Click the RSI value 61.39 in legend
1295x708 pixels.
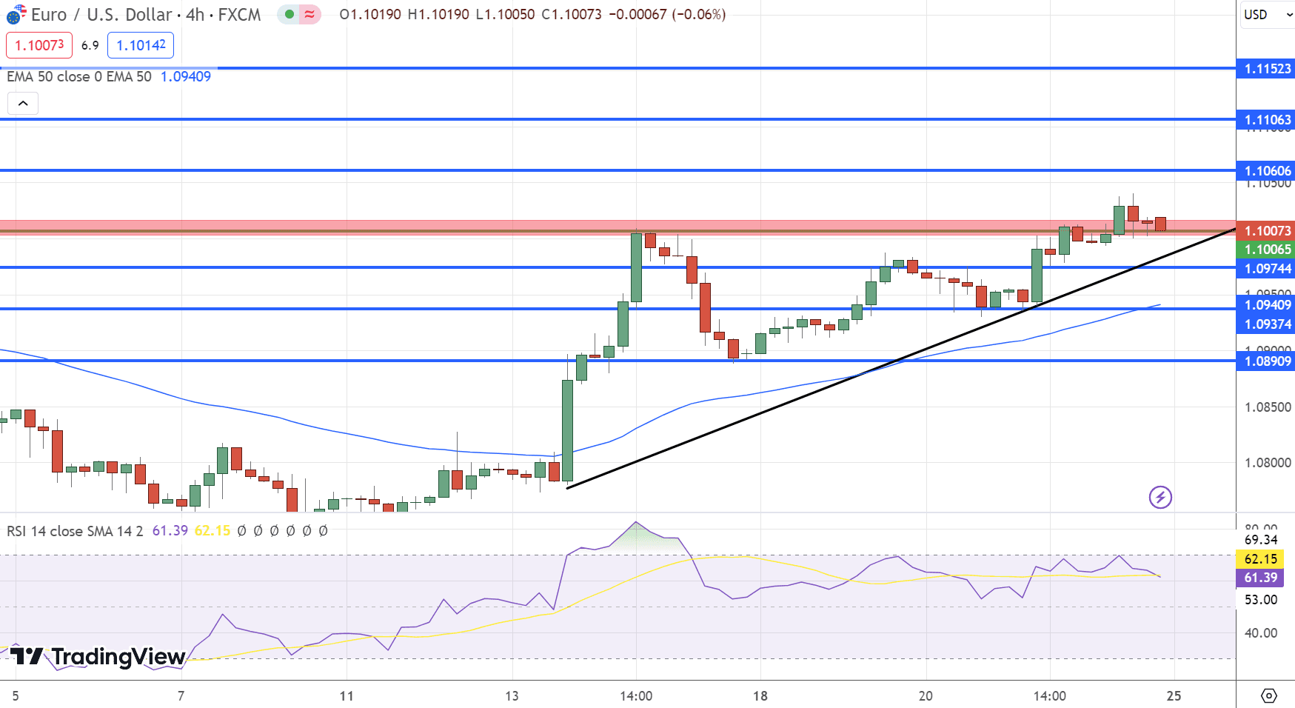pyautogui.click(x=170, y=531)
